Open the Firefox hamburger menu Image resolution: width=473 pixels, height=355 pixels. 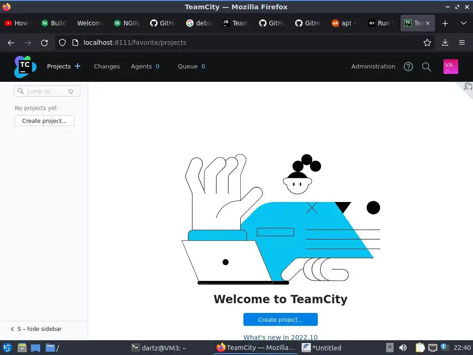461,43
